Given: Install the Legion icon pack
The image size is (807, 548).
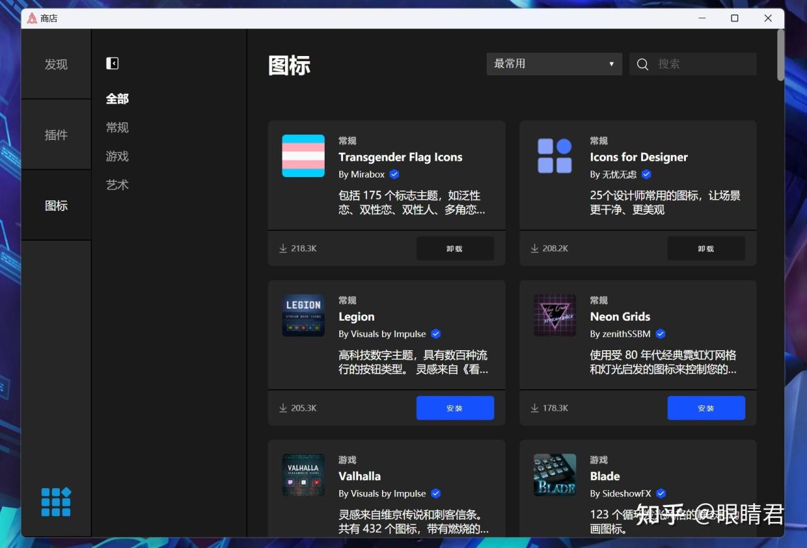Looking at the screenshot, I should (455, 408).
